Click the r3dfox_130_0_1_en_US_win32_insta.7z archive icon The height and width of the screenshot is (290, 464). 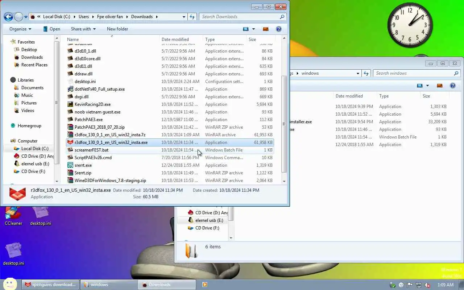pos(70,135)
